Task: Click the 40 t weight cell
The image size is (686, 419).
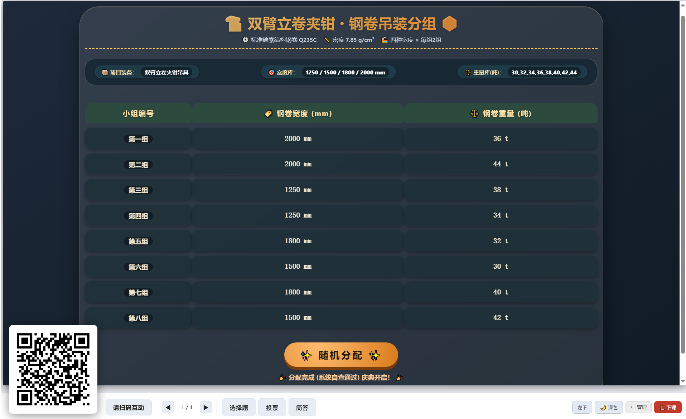Action: (501, 292)
